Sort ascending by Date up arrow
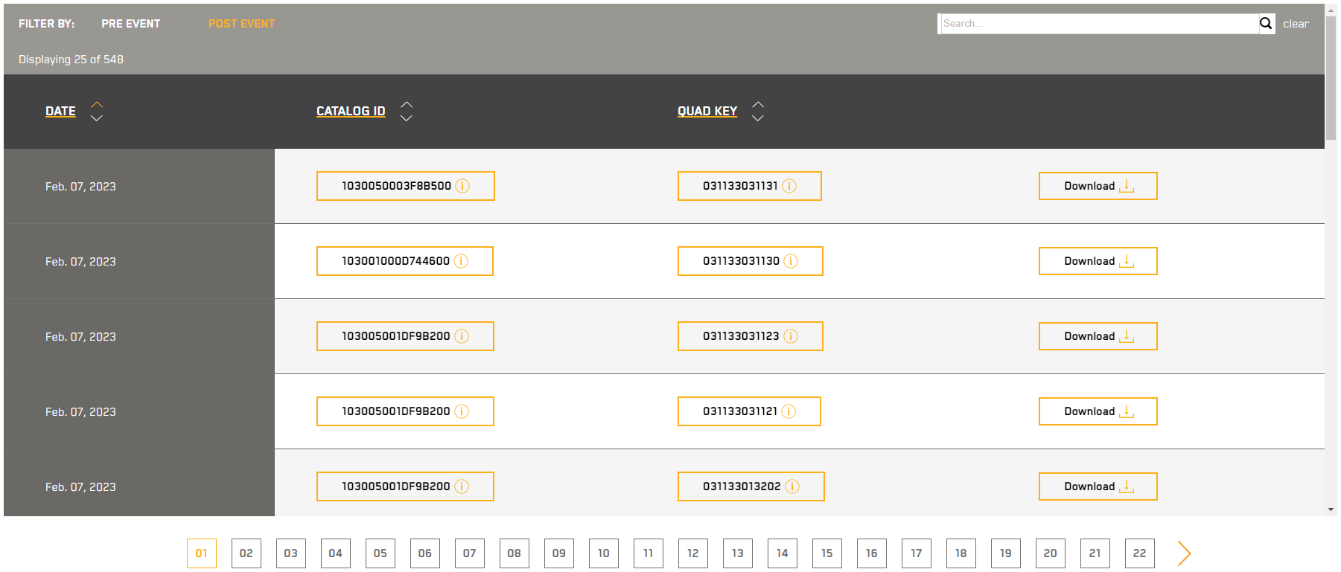The image size is (1341, 572). [97, 104]
